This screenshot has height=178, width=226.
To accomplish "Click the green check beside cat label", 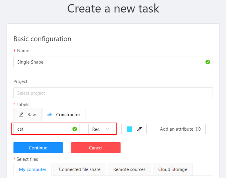I will tap(75, 129).
